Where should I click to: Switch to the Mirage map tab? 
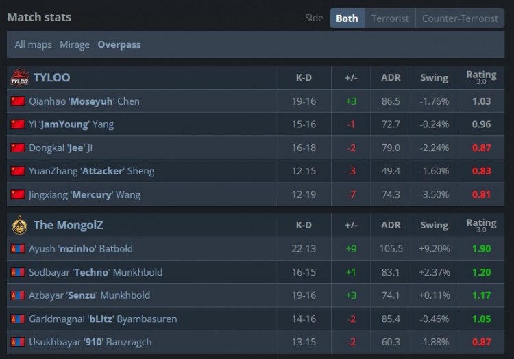coord(75,44)
